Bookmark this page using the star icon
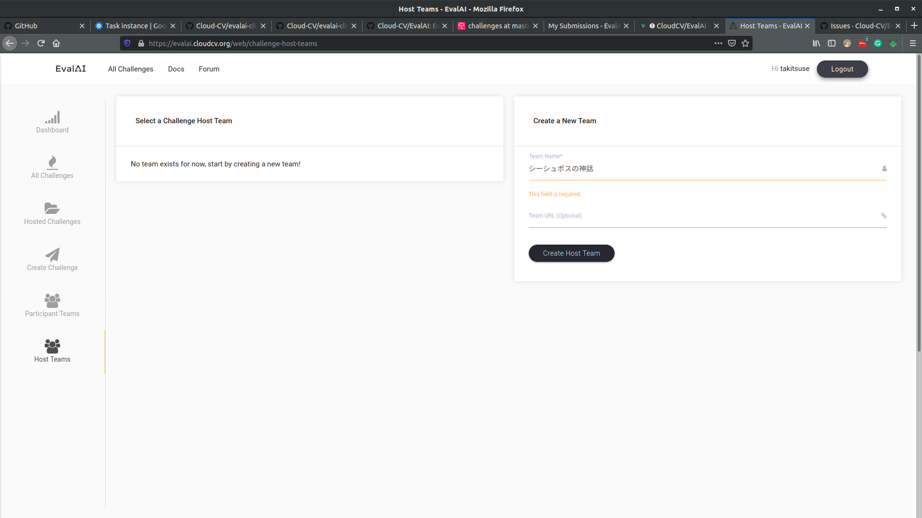This screenshot has width=922, height=518. [745, 43]
